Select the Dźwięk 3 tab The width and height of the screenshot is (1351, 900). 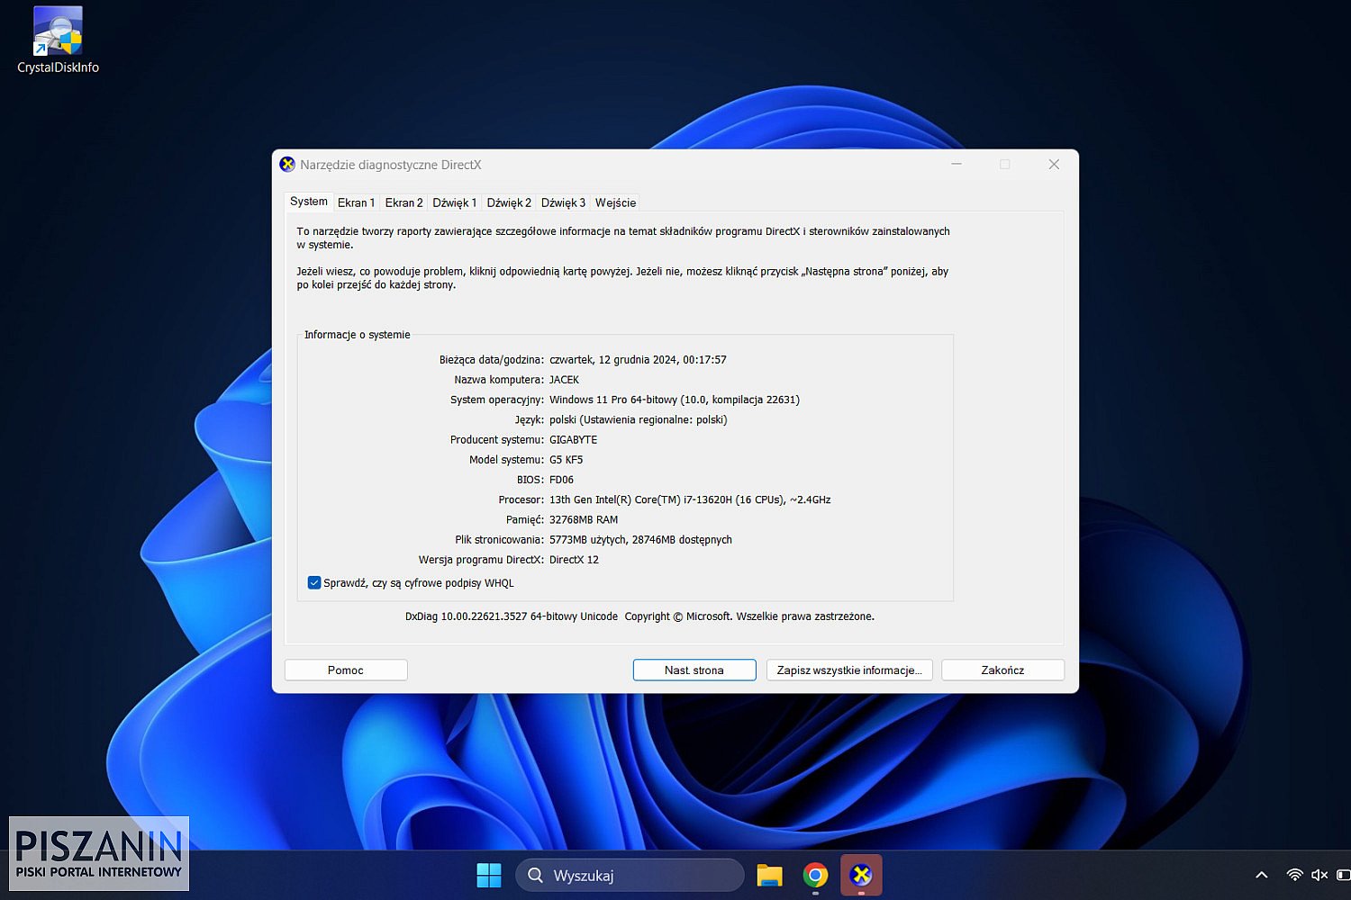[563, 202]
